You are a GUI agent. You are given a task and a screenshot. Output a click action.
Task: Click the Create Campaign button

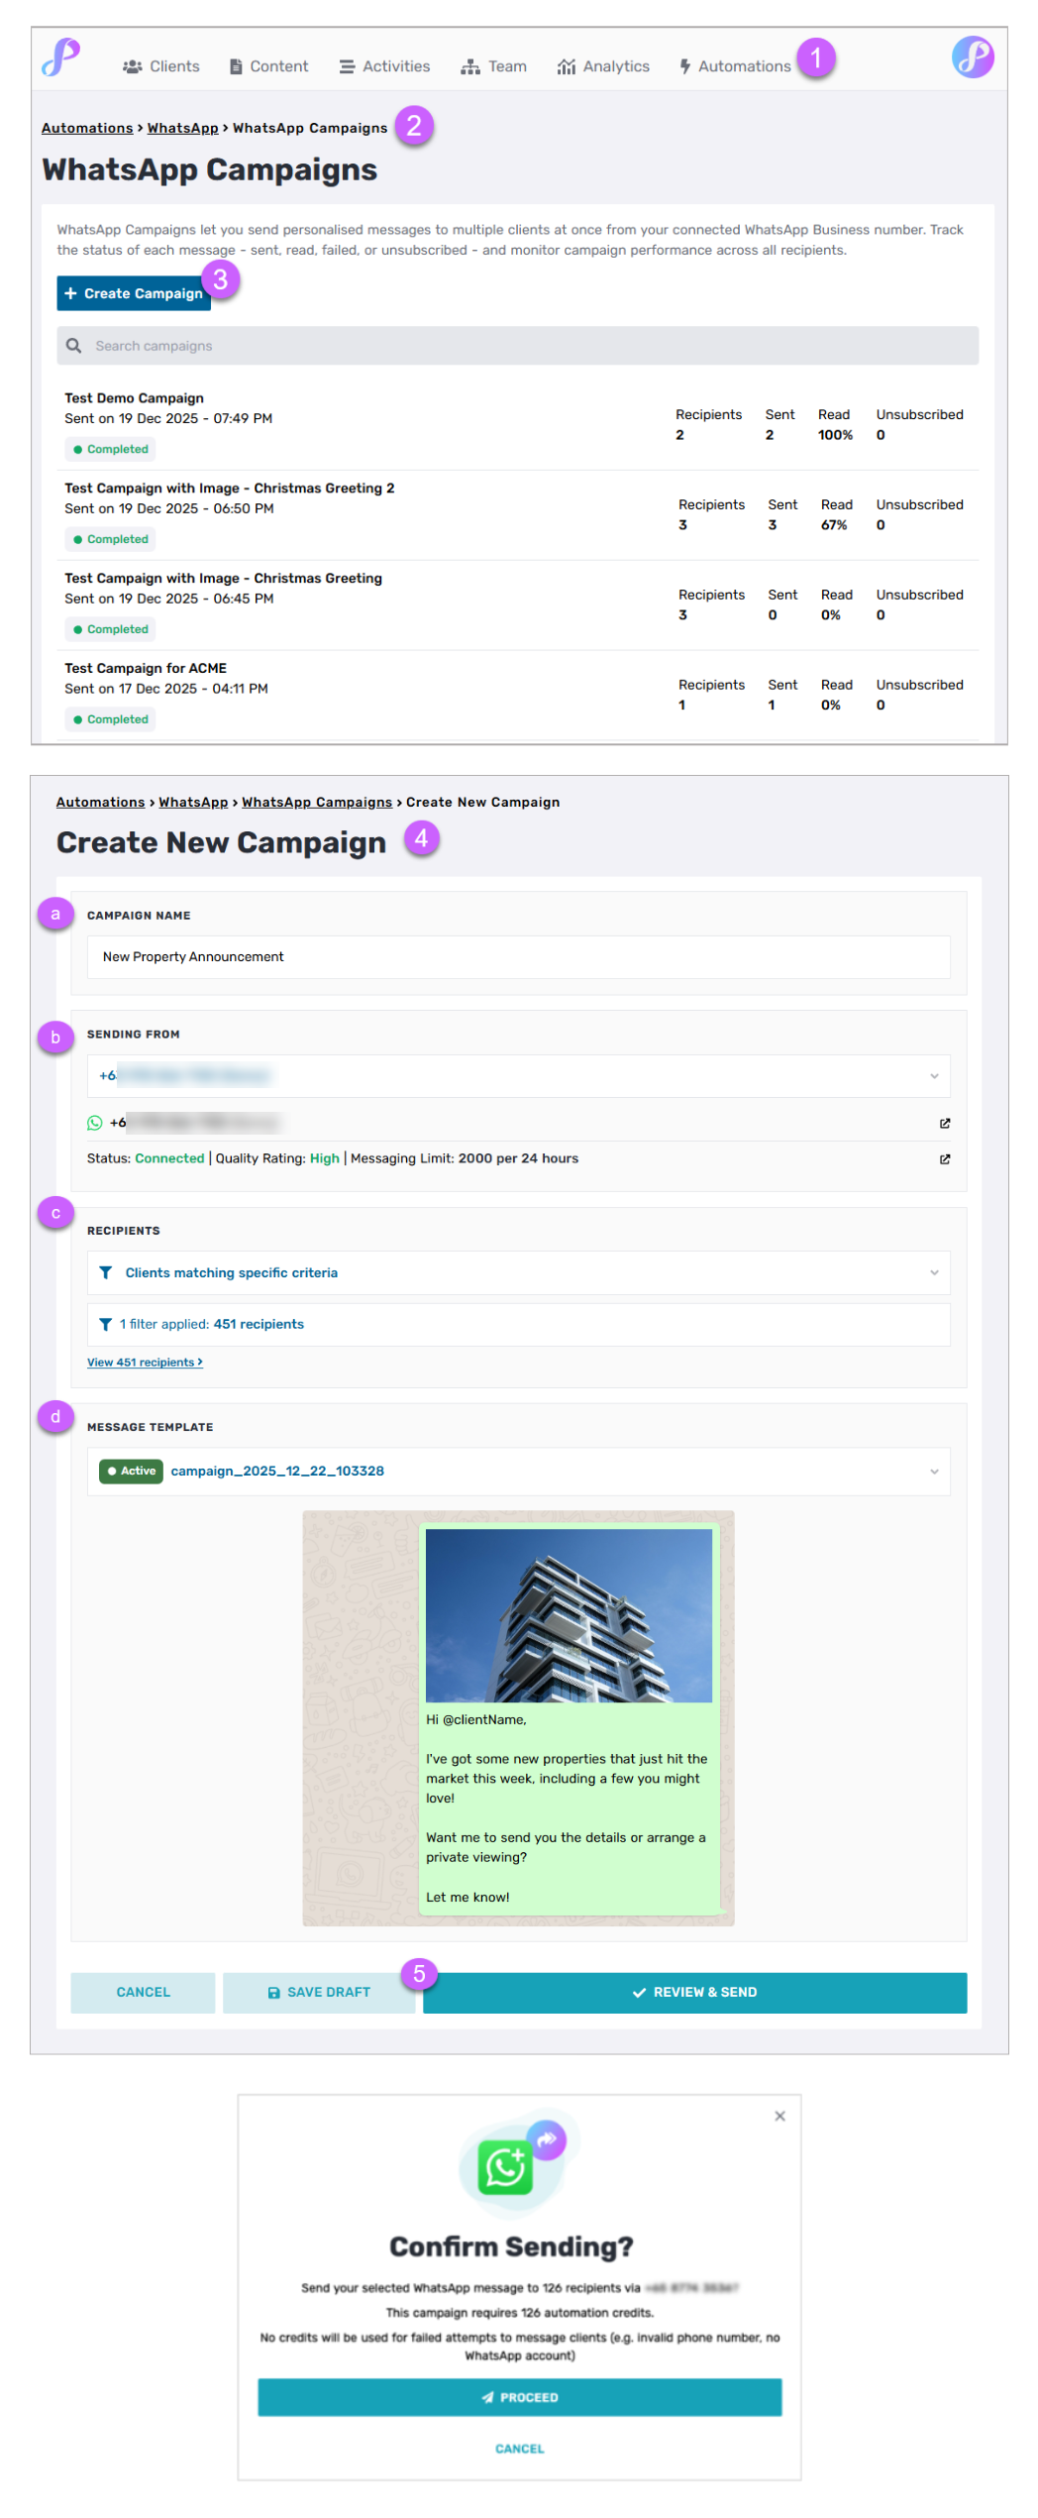(x=134, y=293)
